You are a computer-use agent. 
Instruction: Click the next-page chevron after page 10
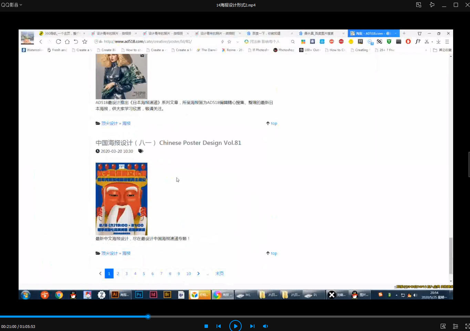click(x=198, y=274)
